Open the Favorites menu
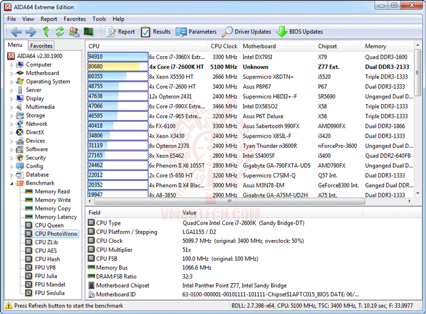The width and height of the screenshot is (426, 314). (x=75, y=19)
